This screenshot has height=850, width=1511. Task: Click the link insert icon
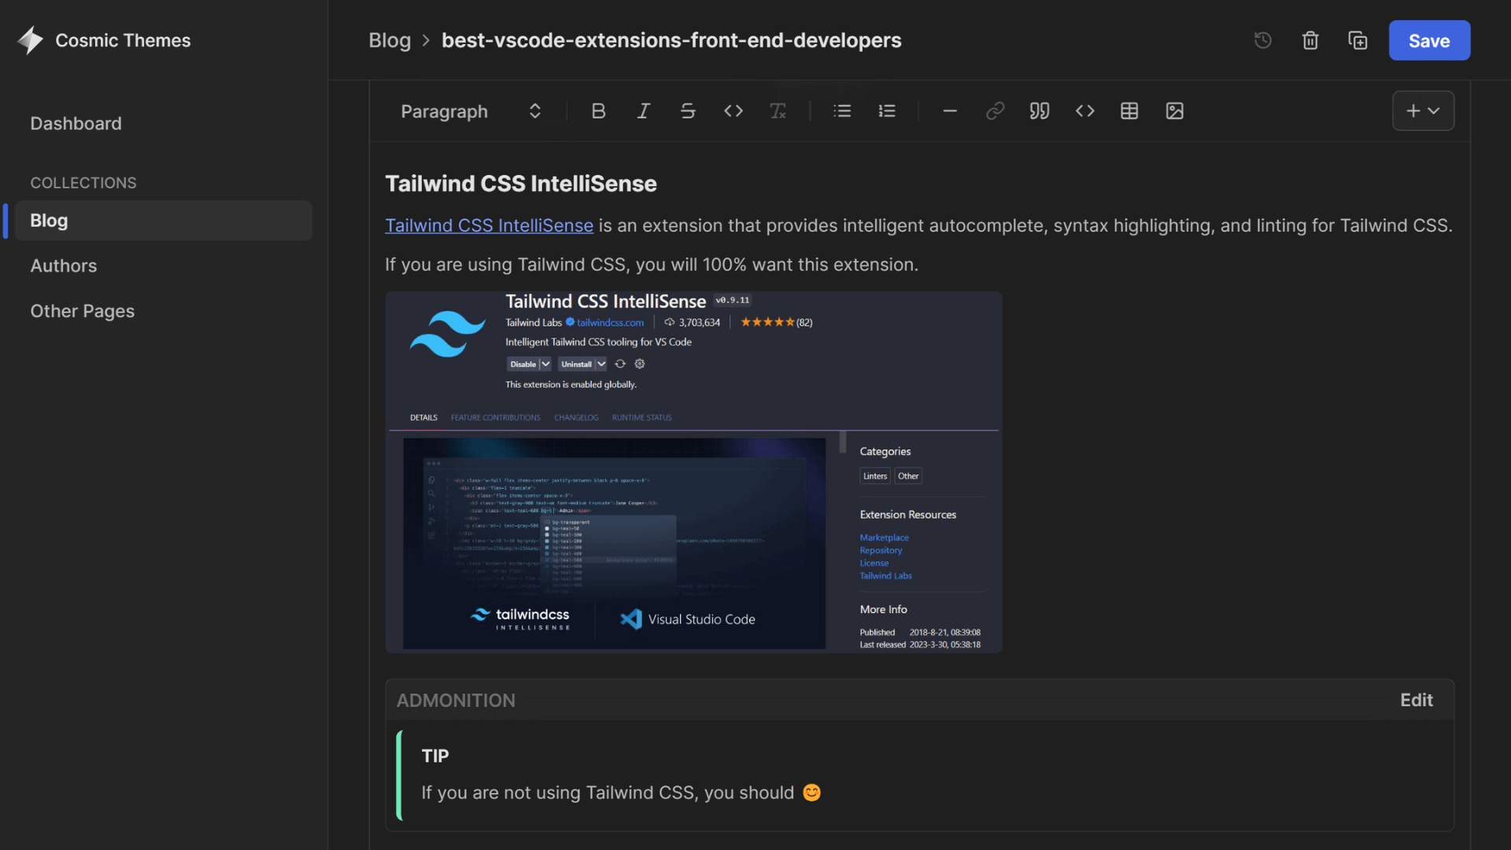click(x=995, y=111)
